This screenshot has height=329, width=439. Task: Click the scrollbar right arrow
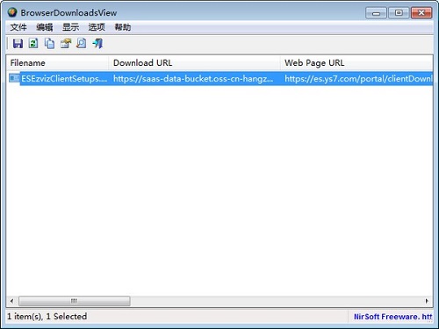[x=427, y=301]
